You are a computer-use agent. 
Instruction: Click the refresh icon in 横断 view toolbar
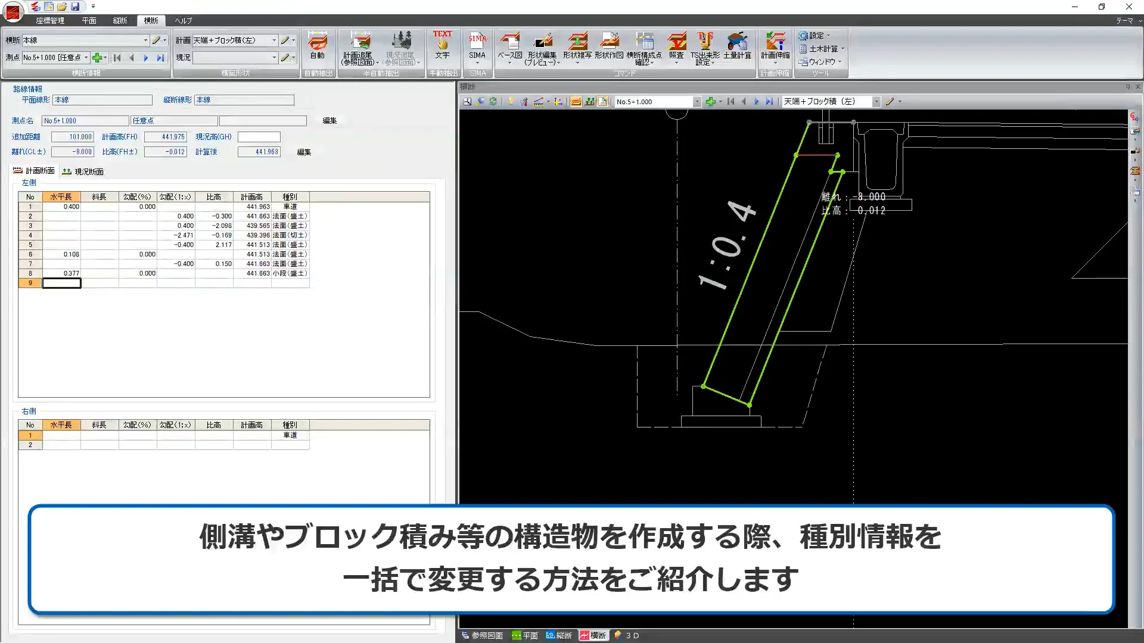click(x=493, y=102)
